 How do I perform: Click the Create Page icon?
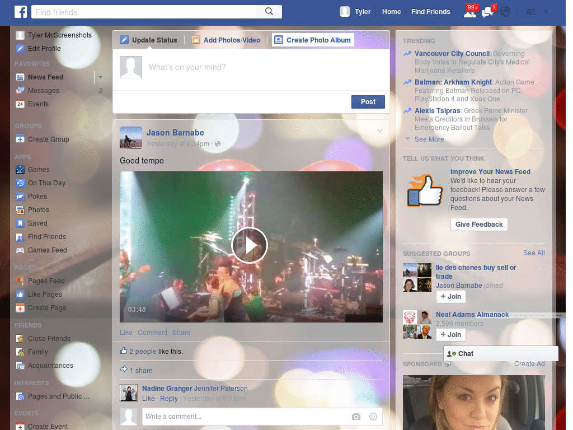(20, 308)
